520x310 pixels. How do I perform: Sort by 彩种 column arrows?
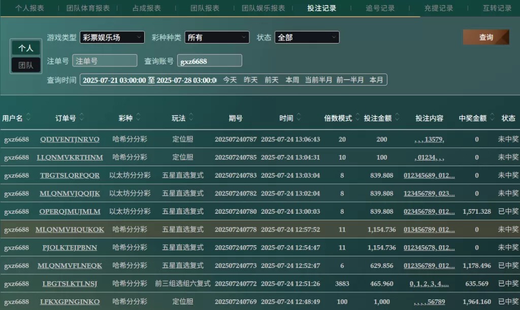[138, 117]
